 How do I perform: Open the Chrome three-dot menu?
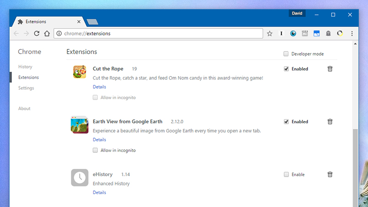352,34
